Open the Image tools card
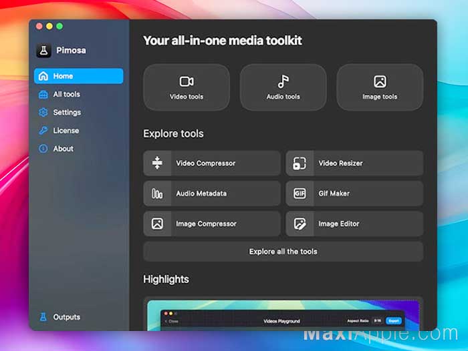 click(380, 87)
